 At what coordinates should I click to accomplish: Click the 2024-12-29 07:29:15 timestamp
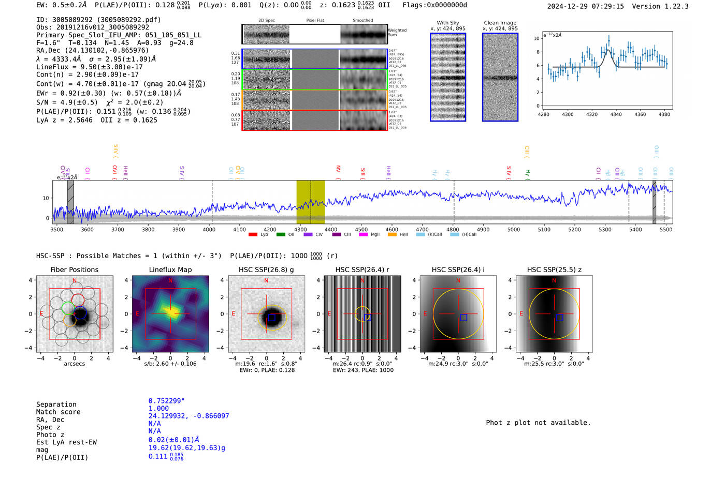coord(586,6)
